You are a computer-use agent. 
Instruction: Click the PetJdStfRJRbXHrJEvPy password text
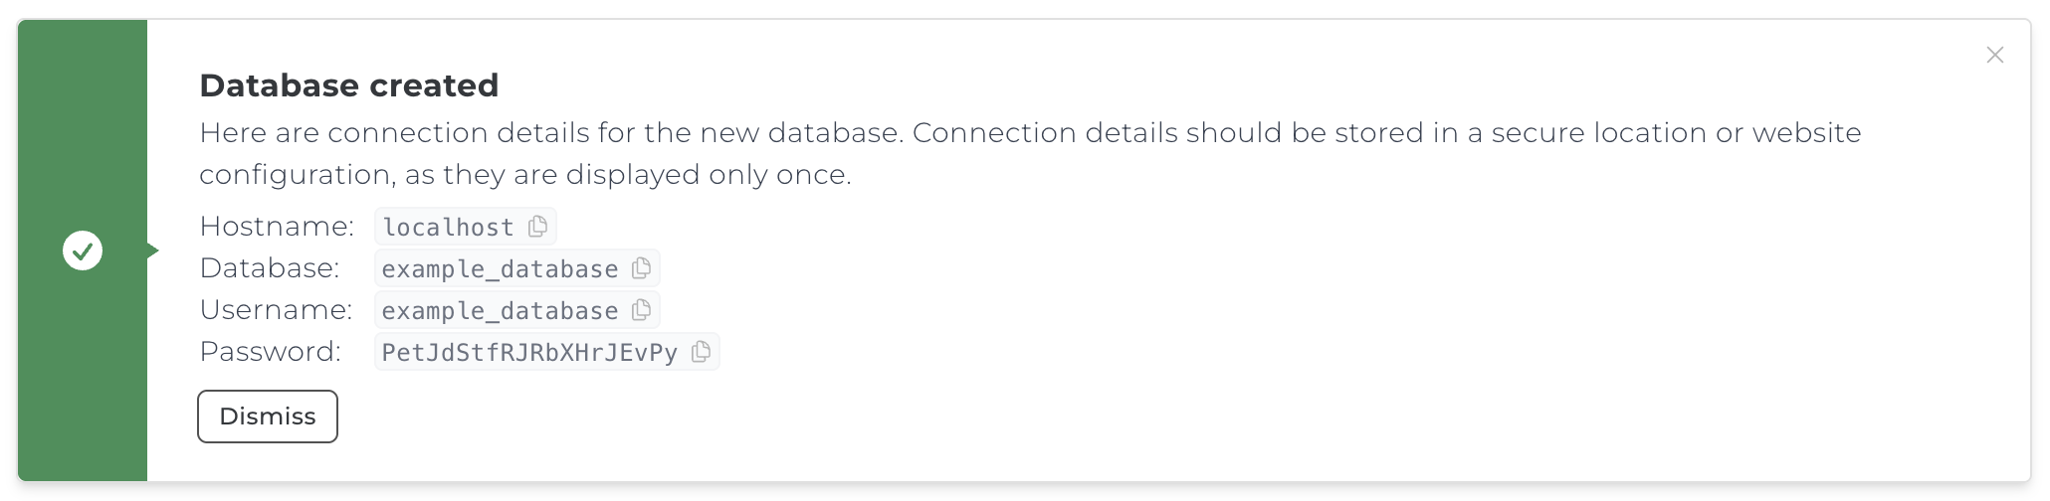pyautogui.click(x=529, y=353)
